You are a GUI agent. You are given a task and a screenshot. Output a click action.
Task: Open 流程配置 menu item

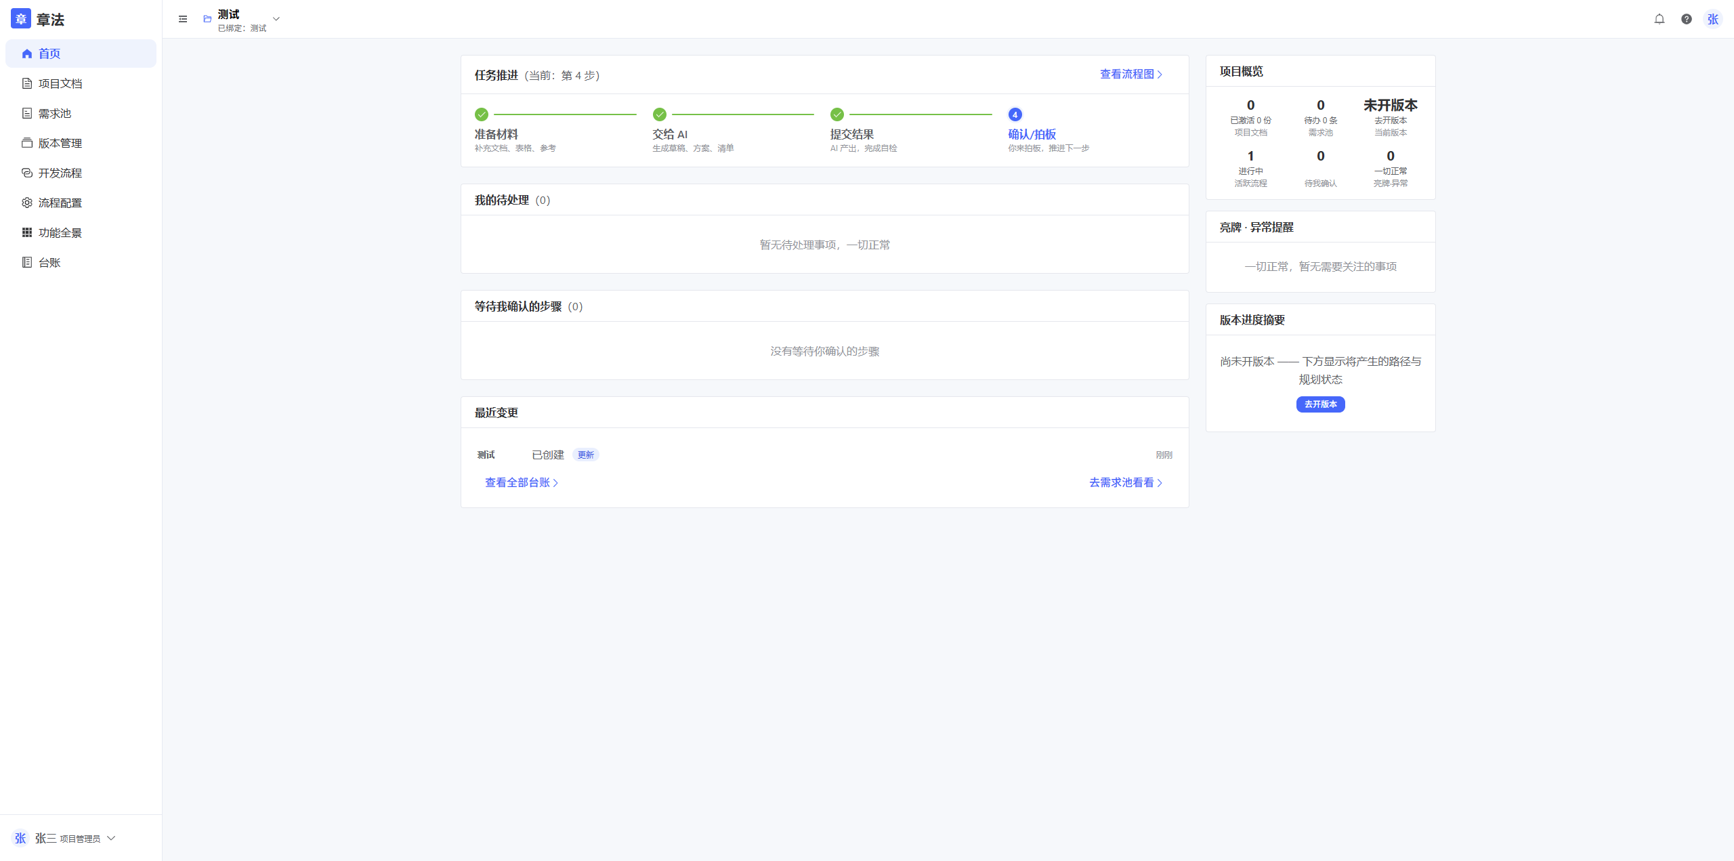click(81, 203)
